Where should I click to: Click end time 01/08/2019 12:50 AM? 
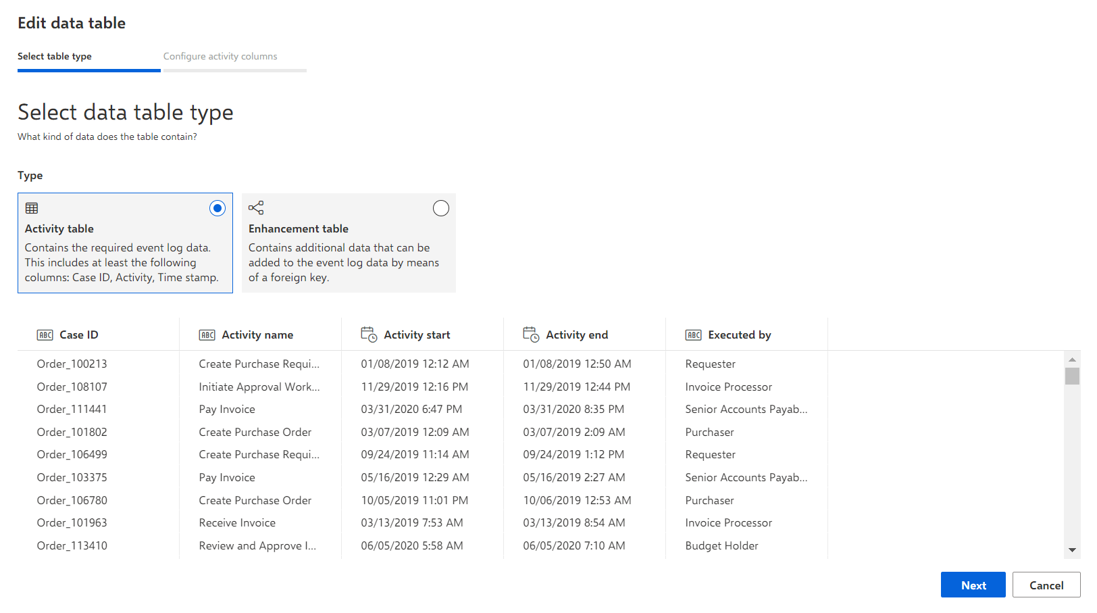click(577, 364)
